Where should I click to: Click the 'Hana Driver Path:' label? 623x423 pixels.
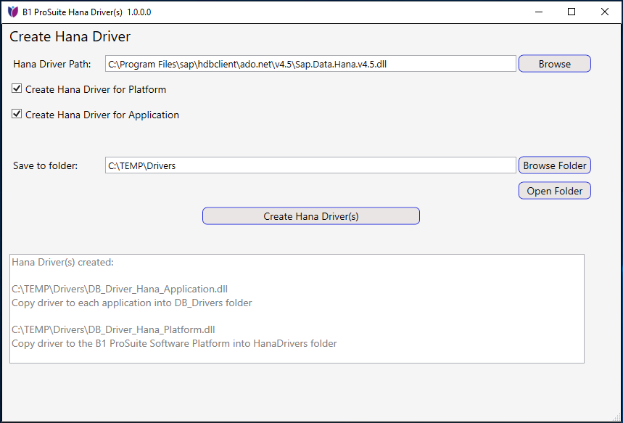tap(52, 64)
